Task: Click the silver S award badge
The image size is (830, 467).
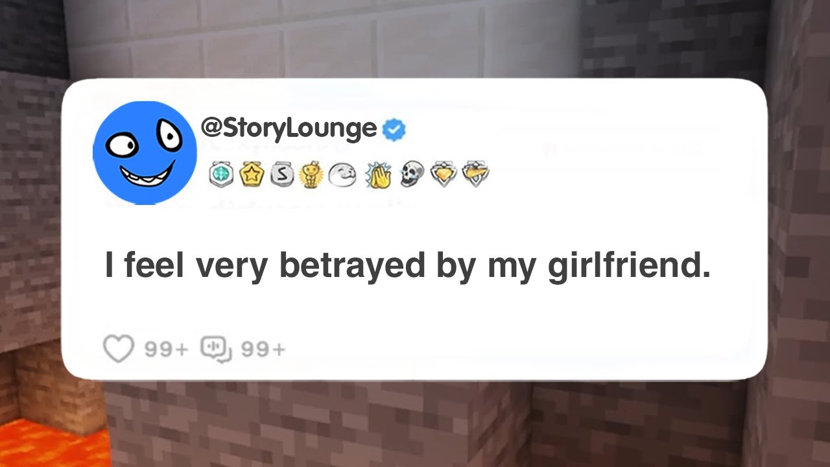Action: point(282,174)
